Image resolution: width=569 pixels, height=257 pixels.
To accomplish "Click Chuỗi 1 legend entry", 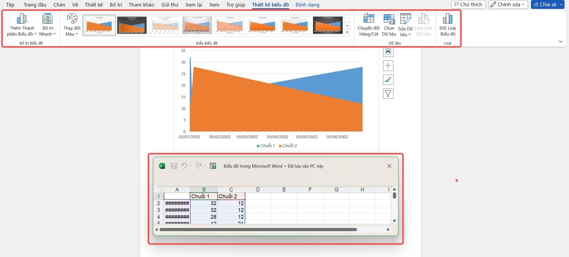I will tap(266, 146).
